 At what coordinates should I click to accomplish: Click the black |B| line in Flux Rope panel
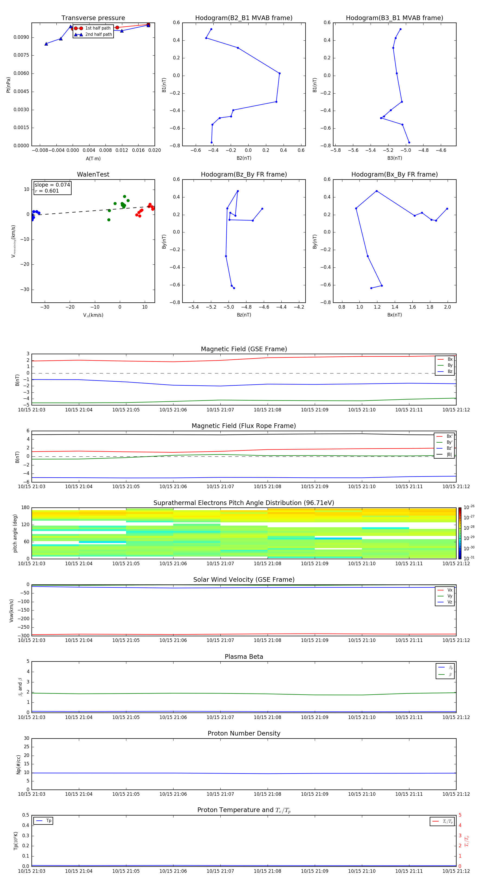click(244, 434)
